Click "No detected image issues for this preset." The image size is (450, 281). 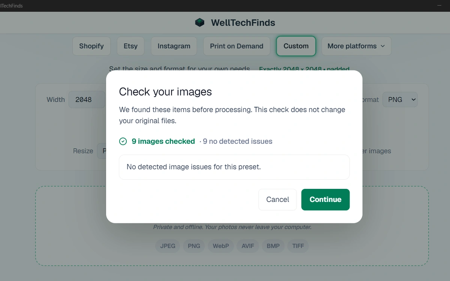(193, 167)
